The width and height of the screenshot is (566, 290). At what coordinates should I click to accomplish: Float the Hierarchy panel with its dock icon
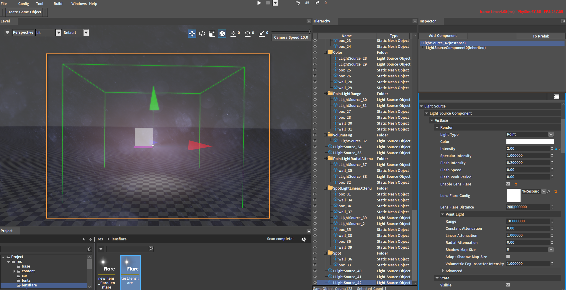tap(415, 21)
